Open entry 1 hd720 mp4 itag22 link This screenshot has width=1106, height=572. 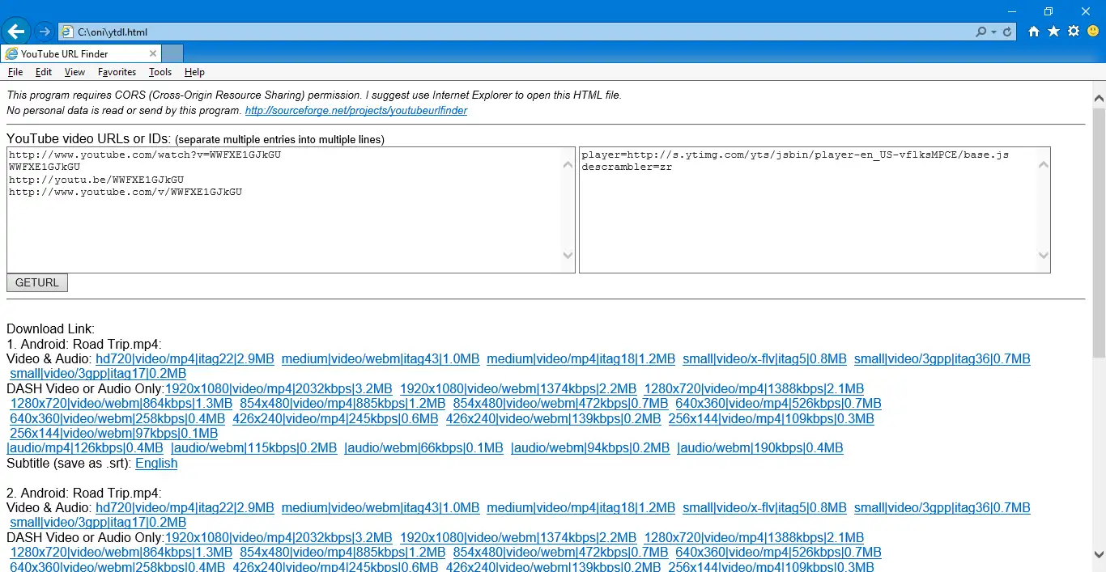coord(185,358)
